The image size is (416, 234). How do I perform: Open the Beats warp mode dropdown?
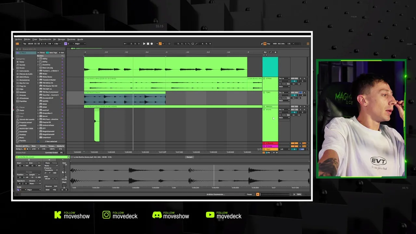coord(51,166)
